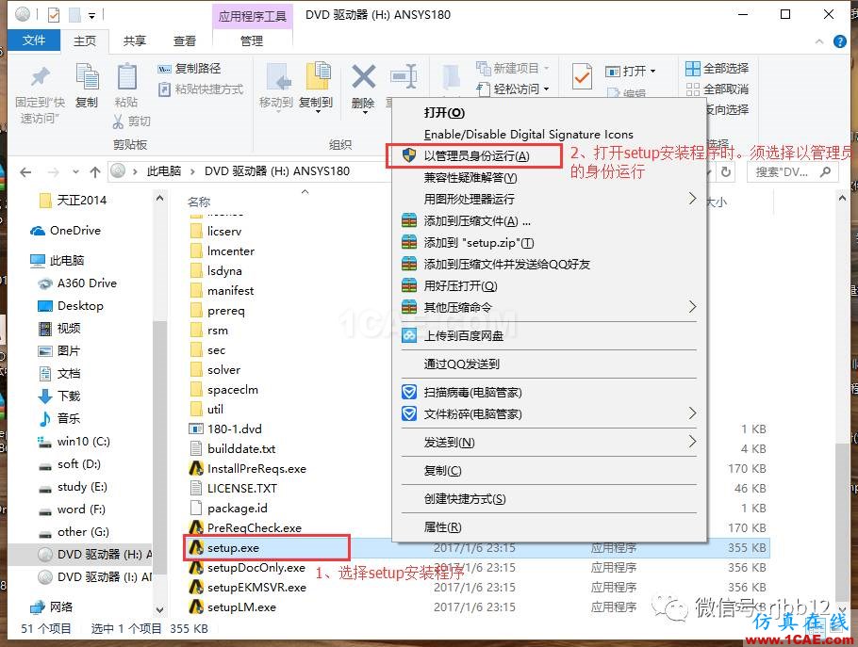Click the scissors Cut icon
This screenshot has height=647, width=858.
118,121
